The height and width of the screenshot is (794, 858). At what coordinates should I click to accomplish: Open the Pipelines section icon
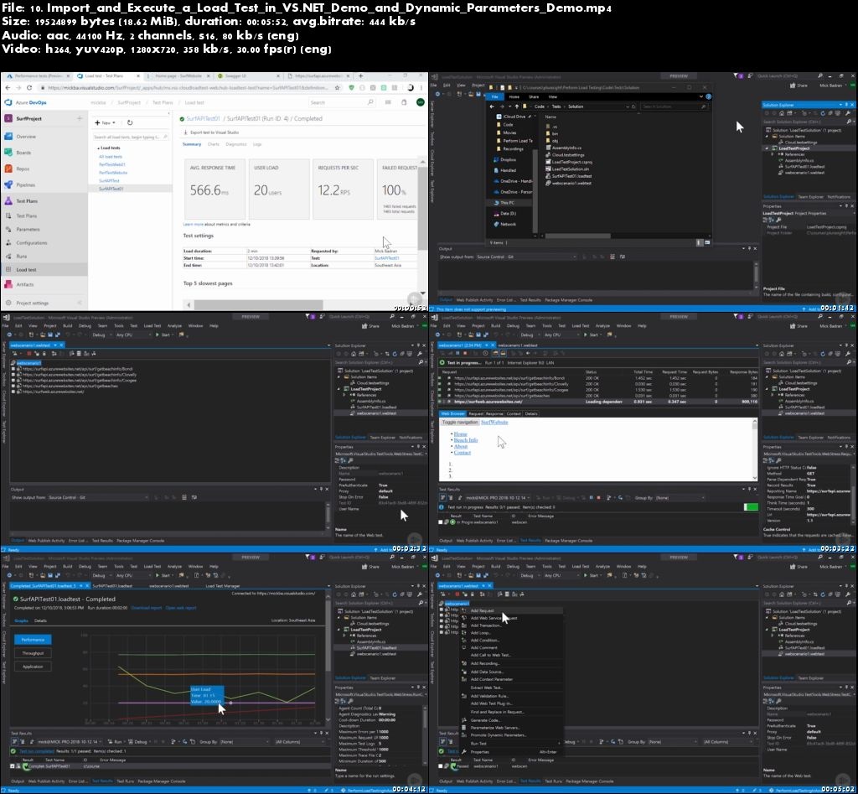pyautogui.click(x=8, y=184)
